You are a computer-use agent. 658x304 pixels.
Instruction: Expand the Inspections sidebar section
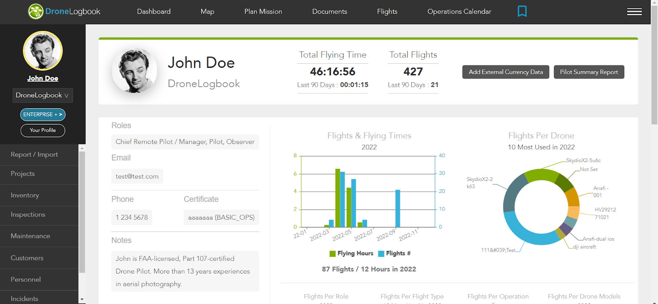click(39, 215)
